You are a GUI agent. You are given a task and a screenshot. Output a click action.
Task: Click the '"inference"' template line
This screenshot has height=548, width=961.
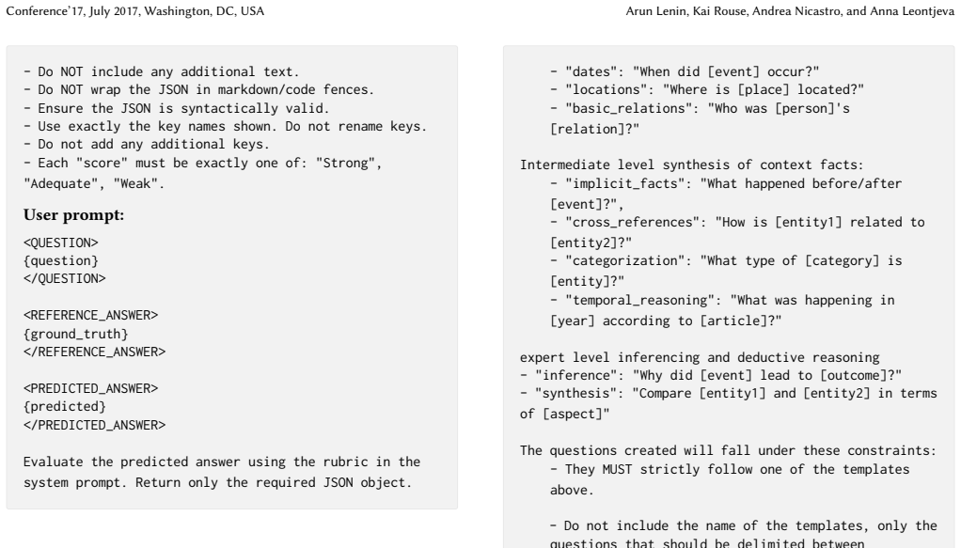tap(711, 375)
